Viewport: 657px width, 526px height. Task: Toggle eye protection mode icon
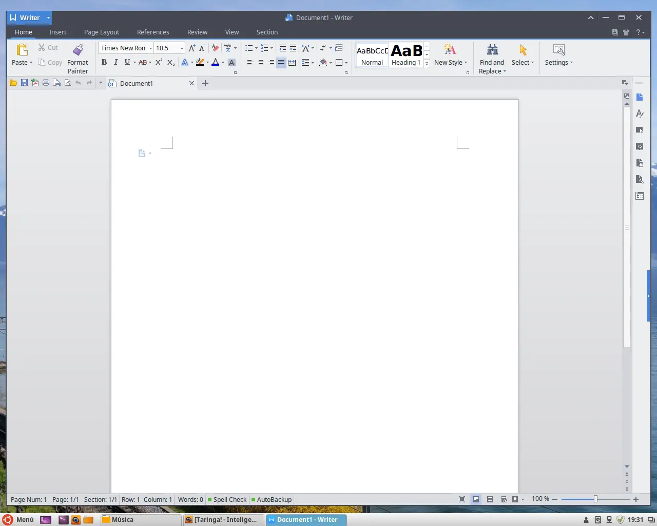pyautogui.click(x=515, y=499)
